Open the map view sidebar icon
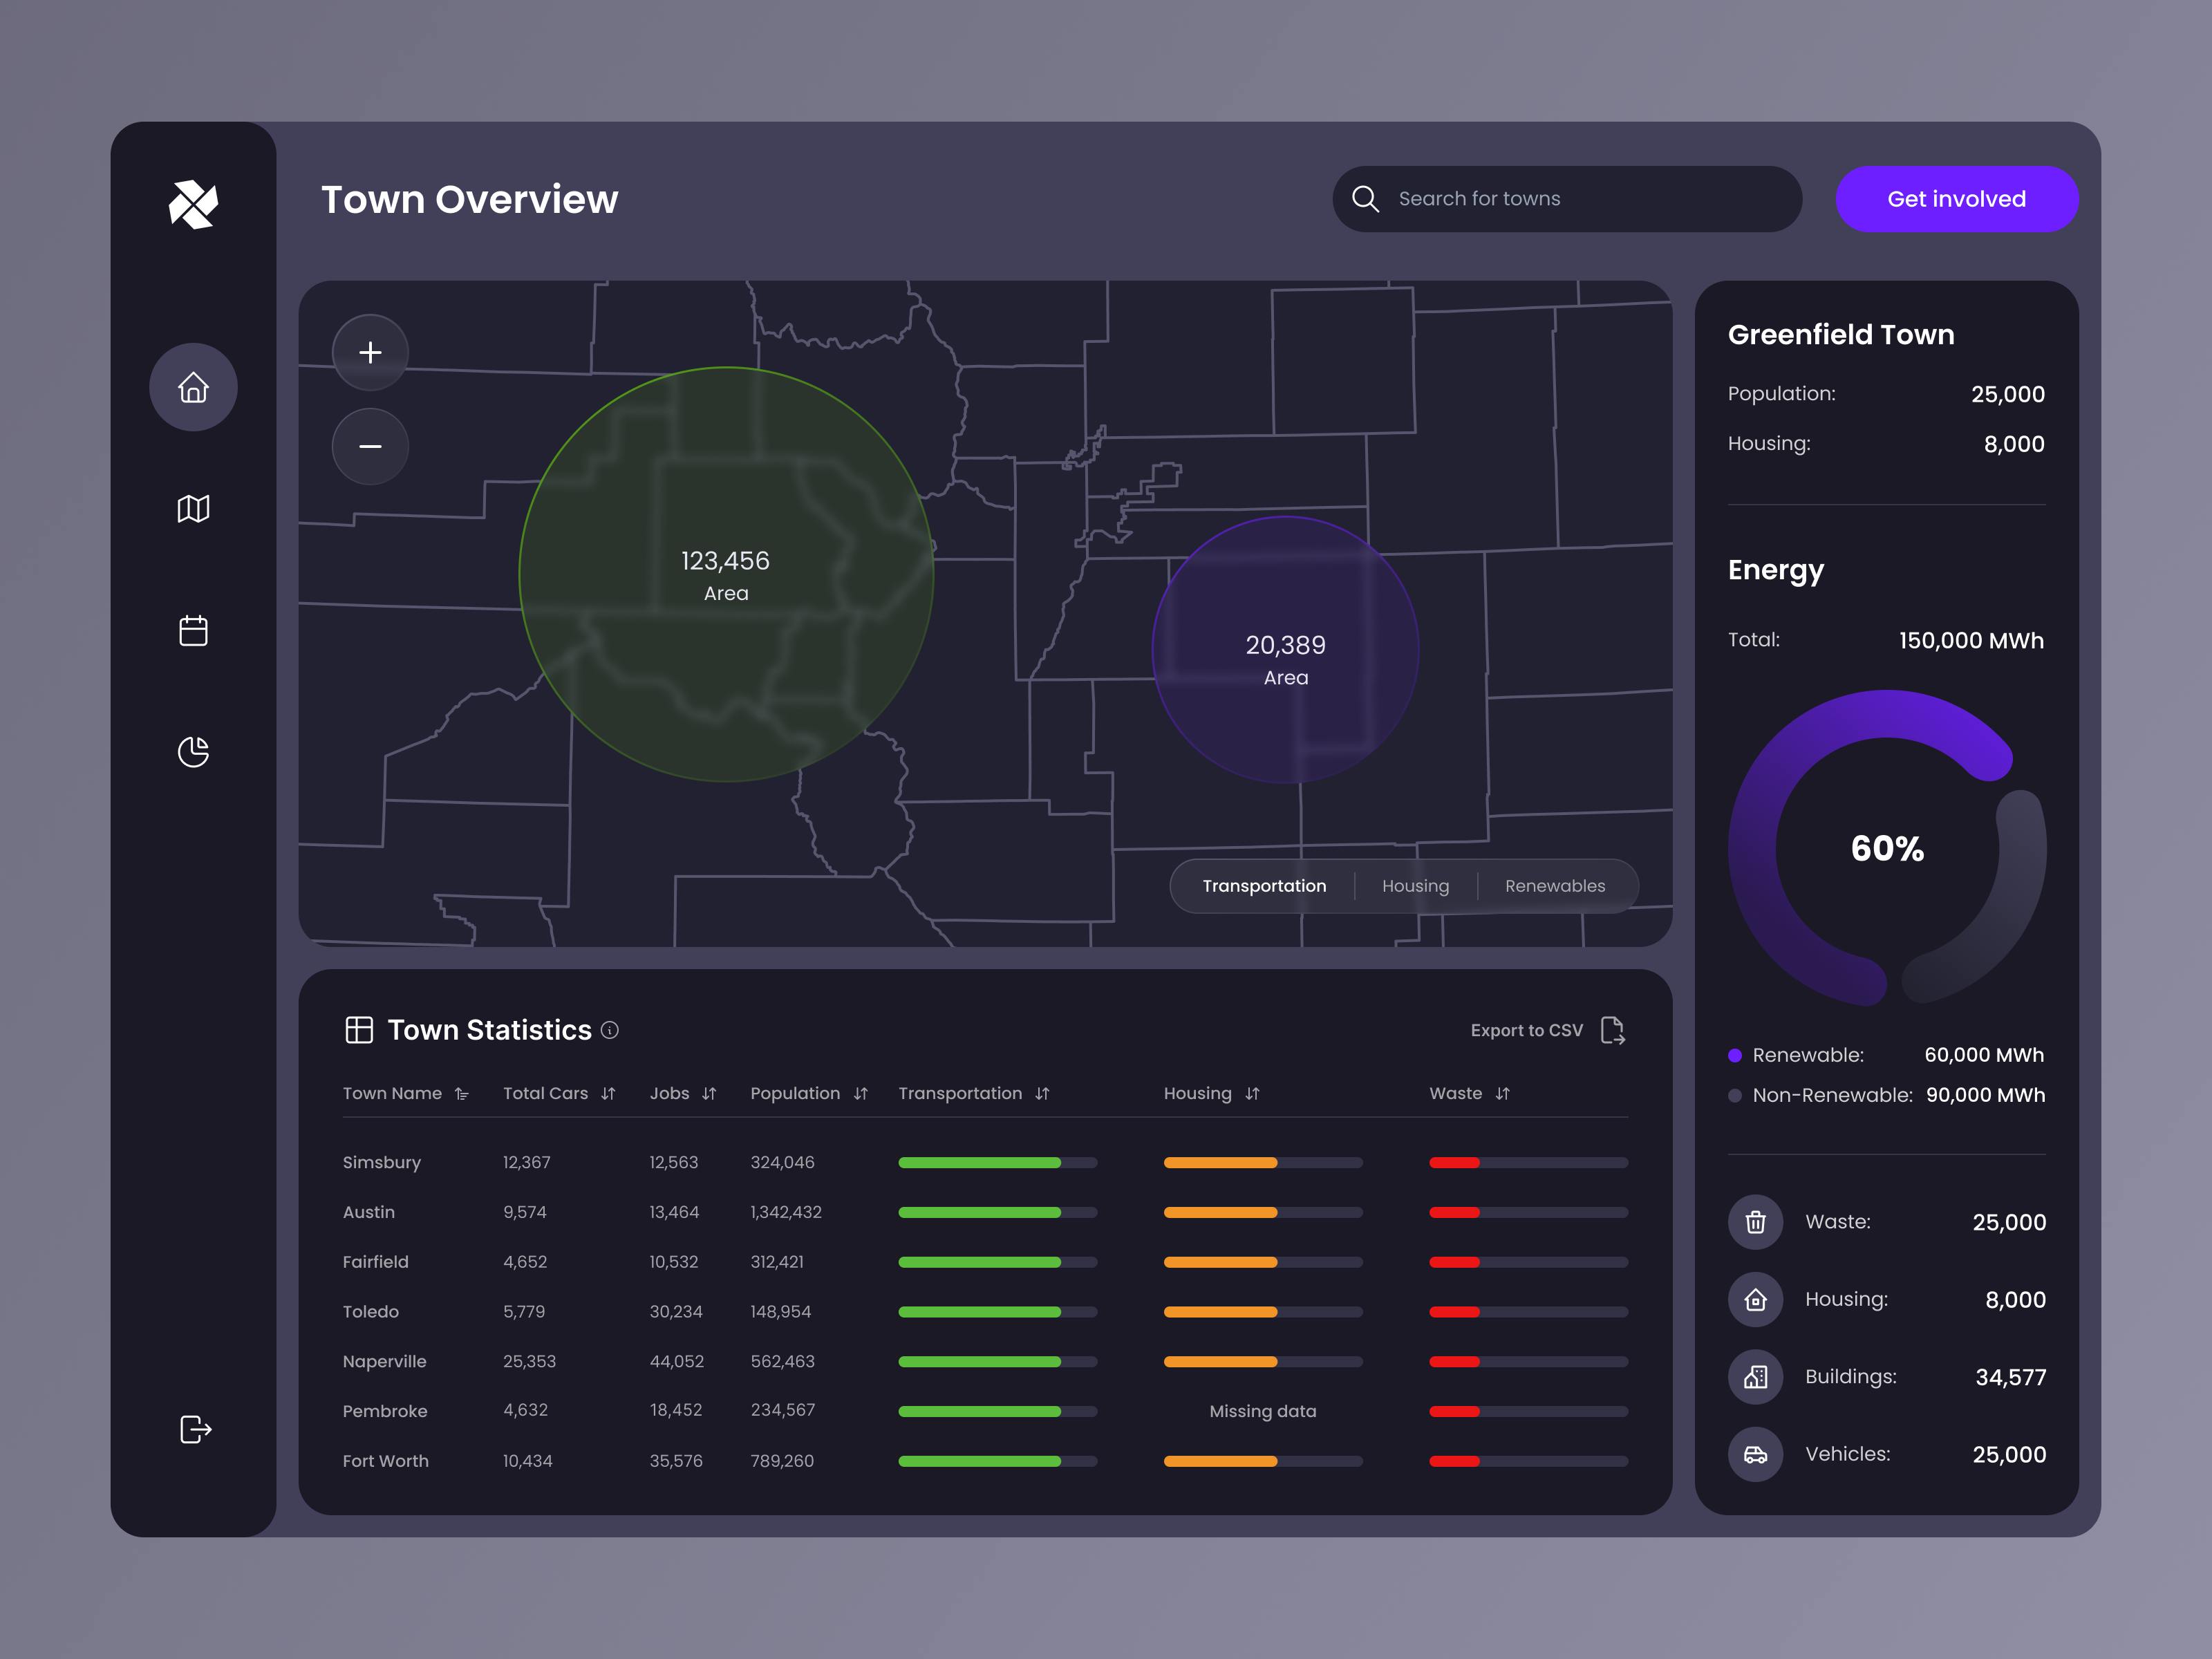Image resolution: width=2212 pixels, height=1659 pixels. [193, 509]
